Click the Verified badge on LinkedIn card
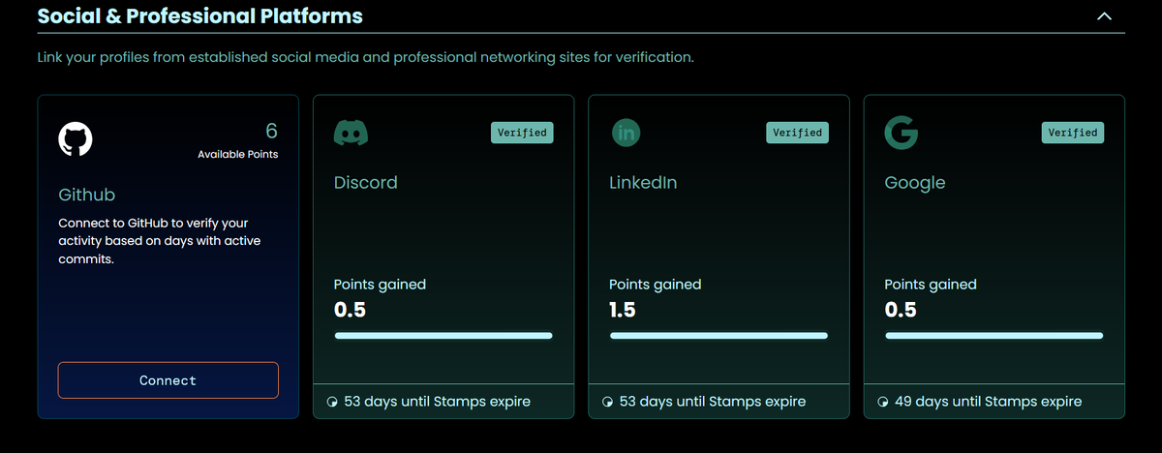Screen dimensions: 1162x453 click(x=797, y=133)
